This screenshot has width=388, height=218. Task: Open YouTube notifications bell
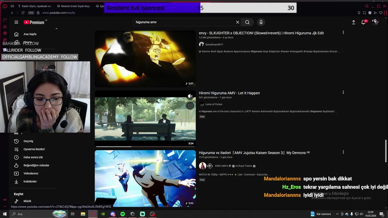tap(363, 22)
